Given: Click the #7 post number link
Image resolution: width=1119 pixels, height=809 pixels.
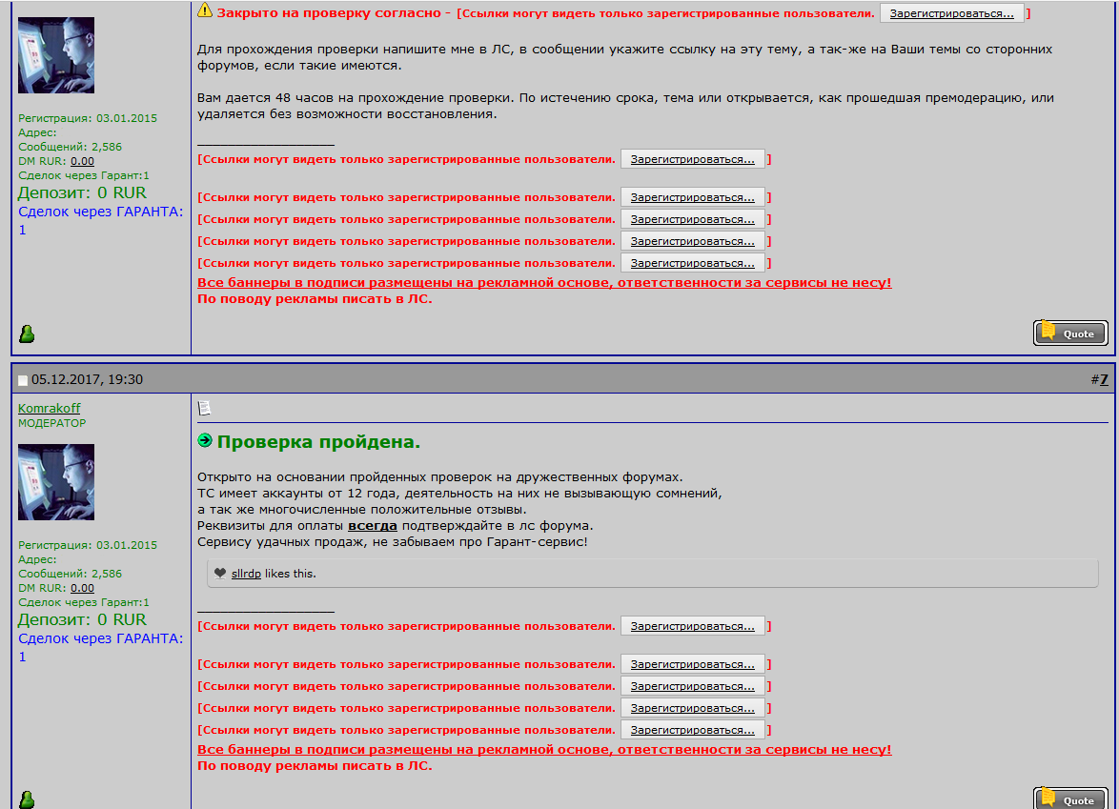Looking at the screenshot, I should tap(1103, 379).
